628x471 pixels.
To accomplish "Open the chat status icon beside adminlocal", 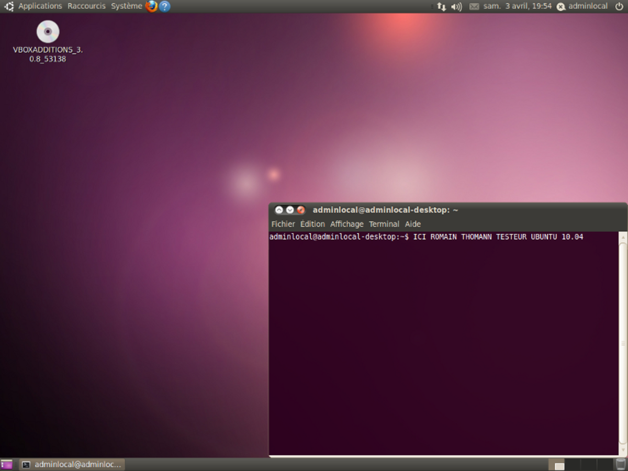I will click(561, 7).
